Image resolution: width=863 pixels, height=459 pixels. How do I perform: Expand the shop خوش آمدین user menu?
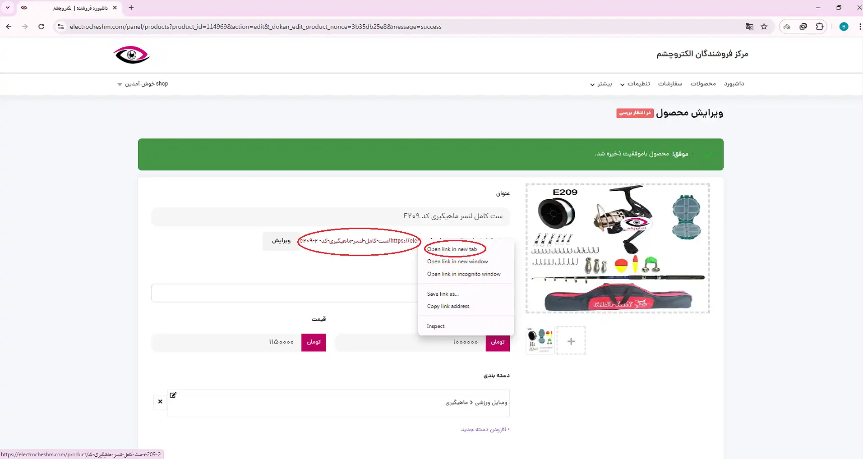143,84
